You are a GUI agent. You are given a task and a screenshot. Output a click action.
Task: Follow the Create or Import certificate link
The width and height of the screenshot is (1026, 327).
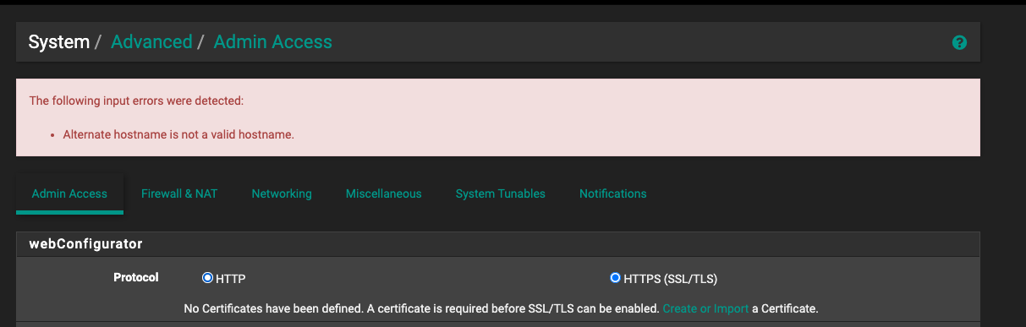705,308
